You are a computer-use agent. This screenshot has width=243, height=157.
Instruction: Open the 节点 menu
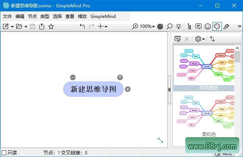32,16
